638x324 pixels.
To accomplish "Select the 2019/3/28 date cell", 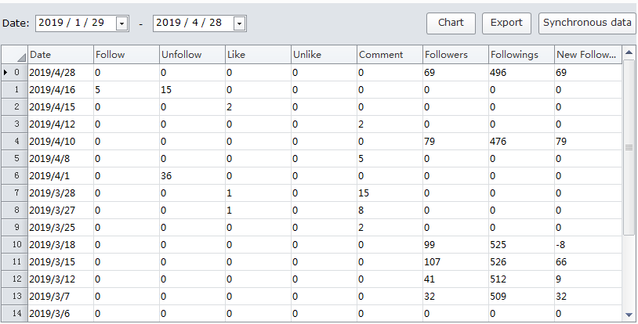I will point(60,193).
